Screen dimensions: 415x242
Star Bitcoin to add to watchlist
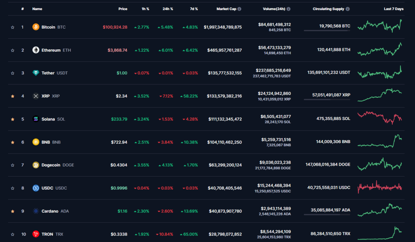pos(13,27)
